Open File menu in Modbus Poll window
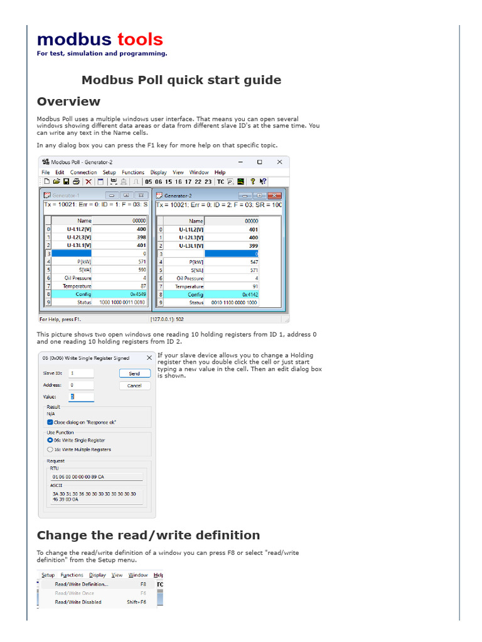The height and width of the screenshot is (642, 482). (x=45, y=172)
